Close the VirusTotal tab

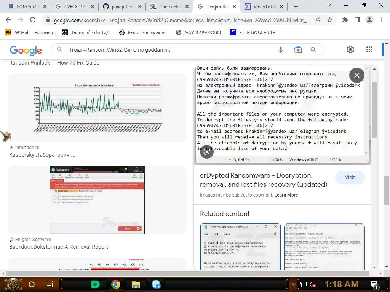(x=281, y=7)
